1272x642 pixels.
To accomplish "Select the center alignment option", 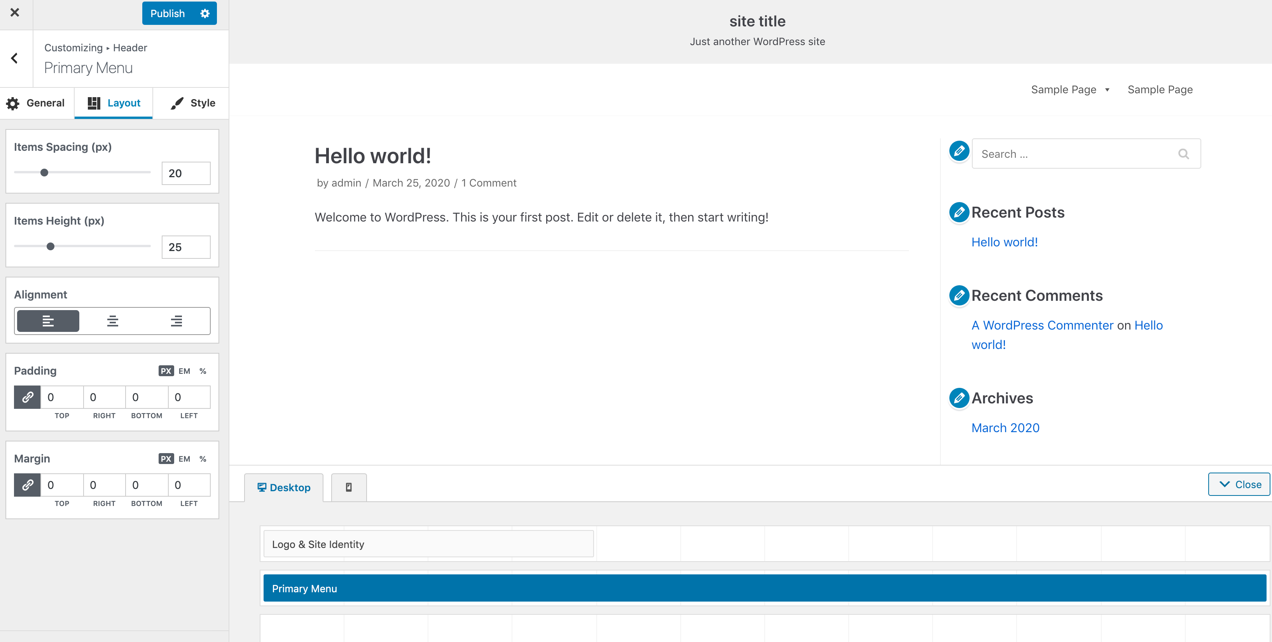I will click(x=112, y=321).
